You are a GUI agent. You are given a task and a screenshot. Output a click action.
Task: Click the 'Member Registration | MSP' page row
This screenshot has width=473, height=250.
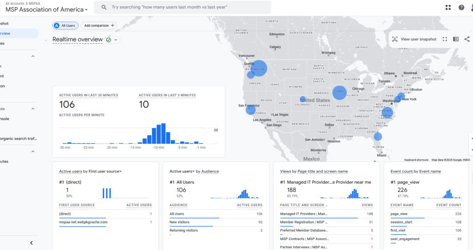click(327, 222)
